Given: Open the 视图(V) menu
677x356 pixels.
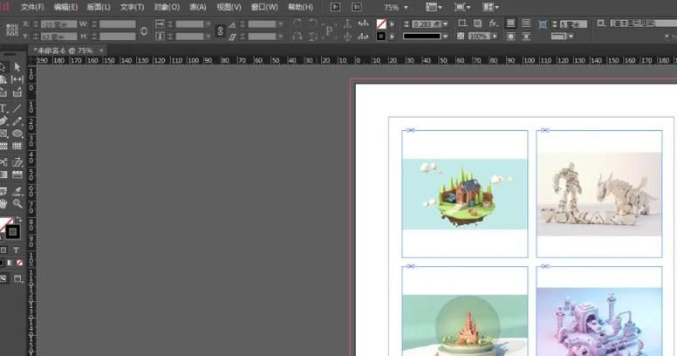Looking at the screenshot, I should click(x=229, y=7).
